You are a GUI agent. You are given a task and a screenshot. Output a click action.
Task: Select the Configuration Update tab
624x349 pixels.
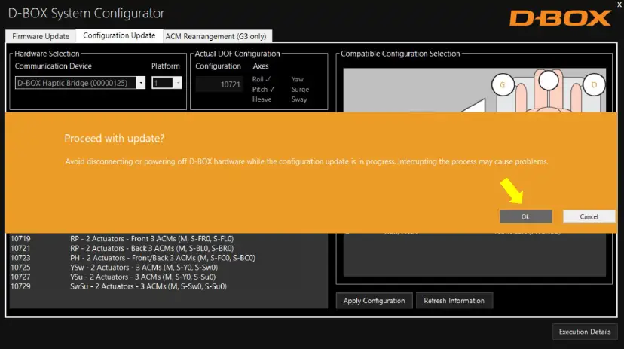coord(119,35)
